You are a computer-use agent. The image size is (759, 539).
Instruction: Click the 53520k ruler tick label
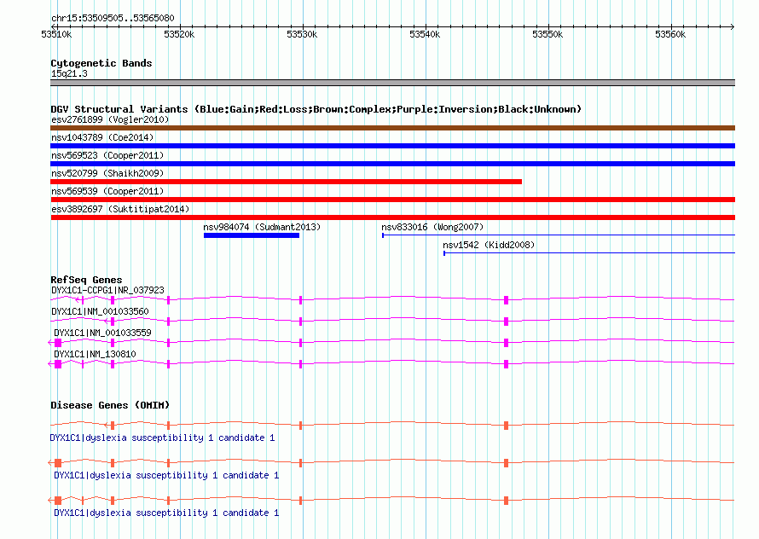(x=179, y=34)
